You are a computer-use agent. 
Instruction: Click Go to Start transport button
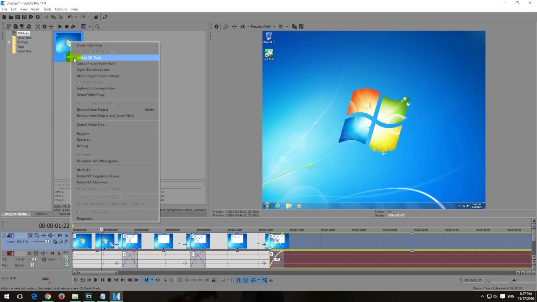click(116, 280)
